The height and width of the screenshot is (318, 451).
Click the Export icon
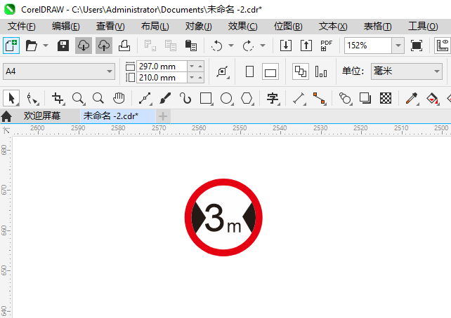pos(306,46)
